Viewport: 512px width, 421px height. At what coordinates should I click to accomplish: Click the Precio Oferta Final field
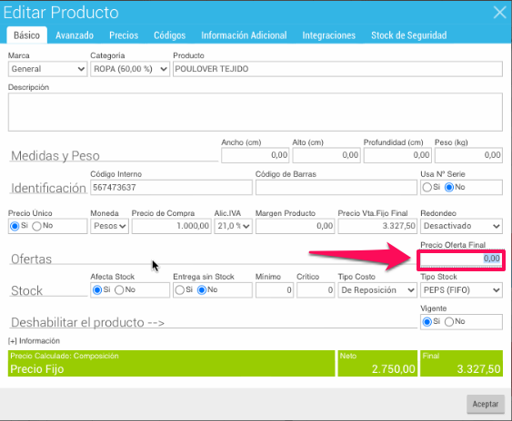point(461,259)
